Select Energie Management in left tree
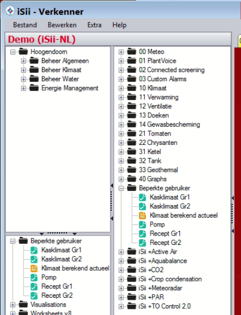 (70, 88)
